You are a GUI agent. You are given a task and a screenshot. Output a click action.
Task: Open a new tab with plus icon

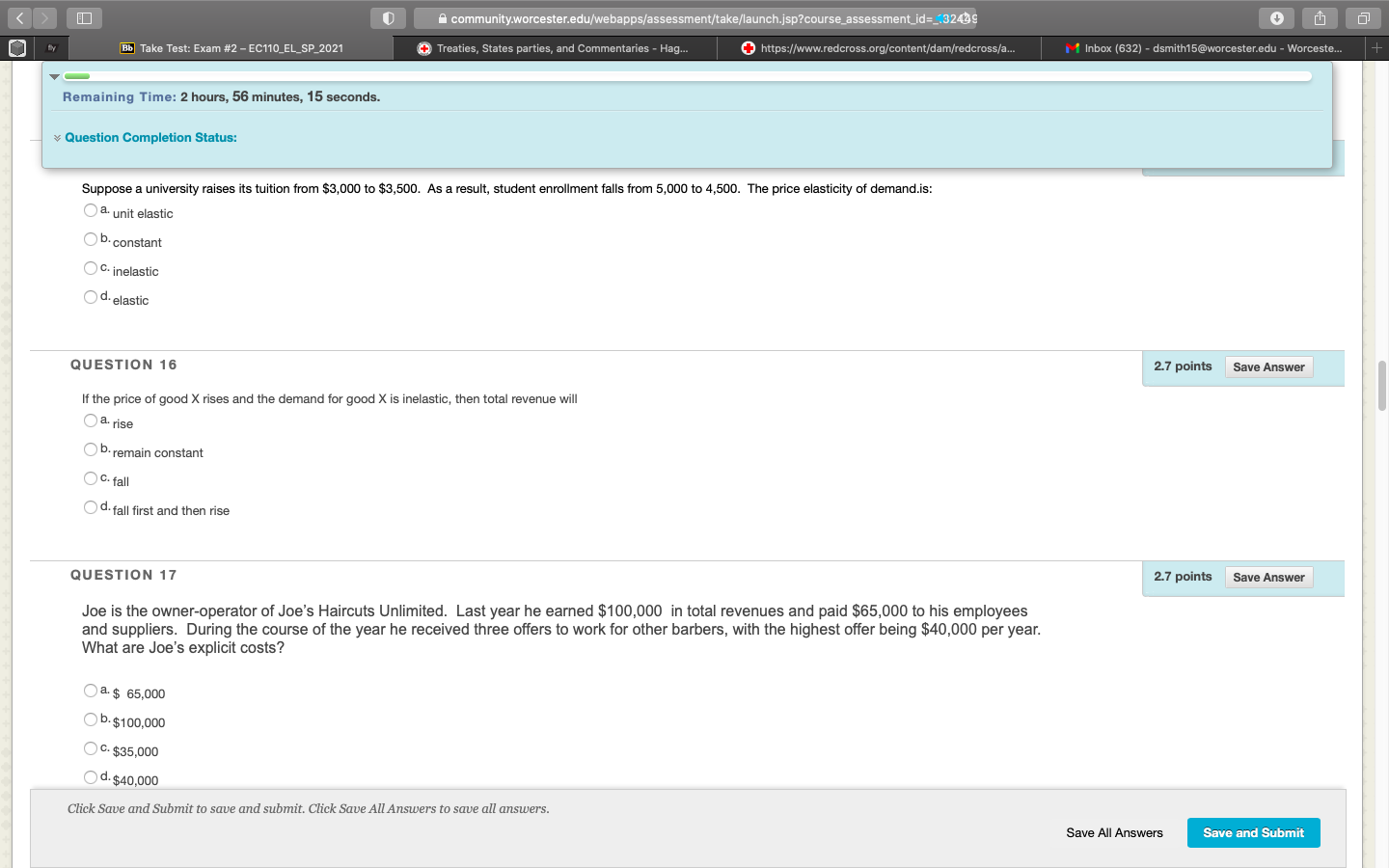[1376, 47]
